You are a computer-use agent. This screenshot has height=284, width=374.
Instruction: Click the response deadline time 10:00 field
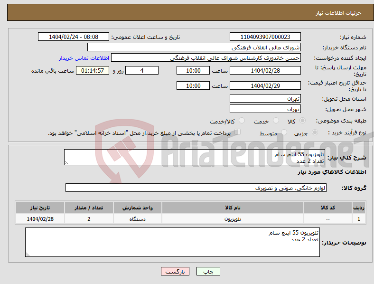pyautogui.click(x=193, y=70)
